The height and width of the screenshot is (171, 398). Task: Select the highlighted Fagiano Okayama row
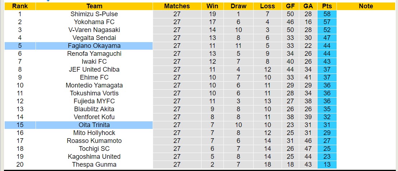click(x=94, y=46)
